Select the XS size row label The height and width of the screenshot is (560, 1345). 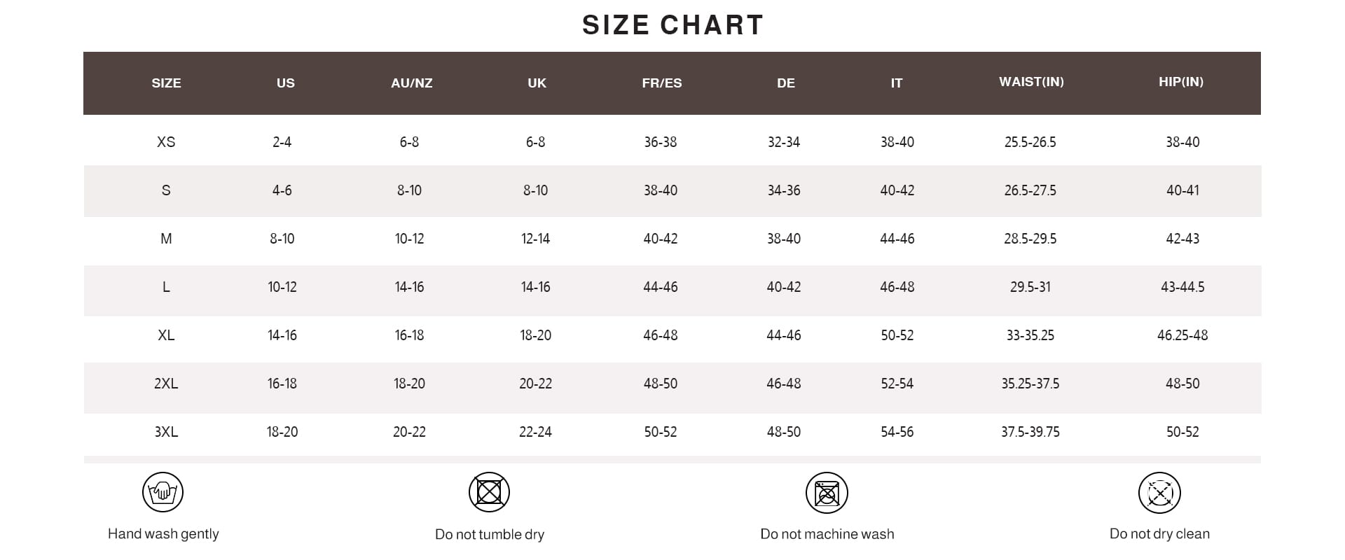[166, 142]
